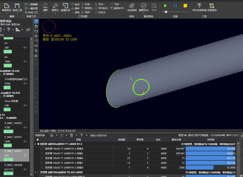Tick checkbox for 矩形管 50x50 排版4 row
This screenshot has height=177, width=243.
coord(42,149)
